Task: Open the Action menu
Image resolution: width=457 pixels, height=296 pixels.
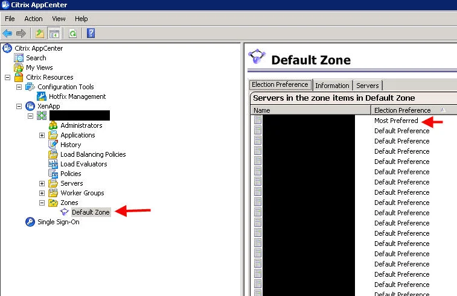Action: coord(33,19)
